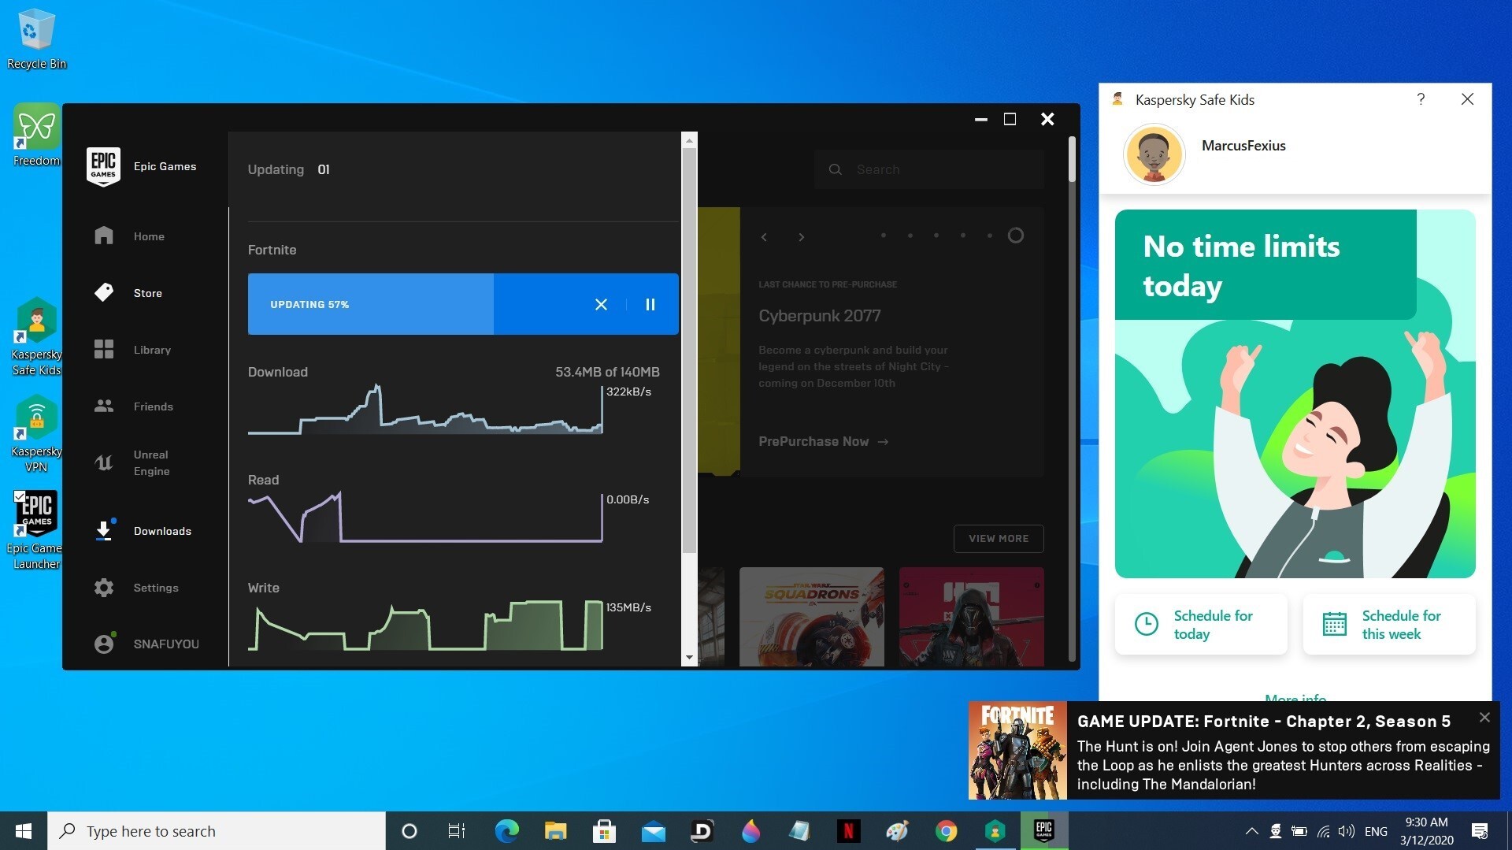The width and height of the screenshot is (1512, 850).
Task: Switch to Epic Games Launcher on the taskbar
Action: (x=1044, y=831)
